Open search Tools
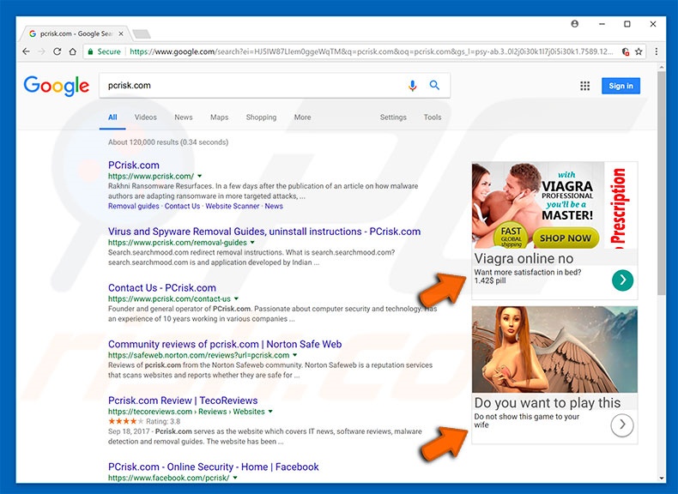Screen dimensions: 678x494 pyautogui.click(x=433, y=117)
